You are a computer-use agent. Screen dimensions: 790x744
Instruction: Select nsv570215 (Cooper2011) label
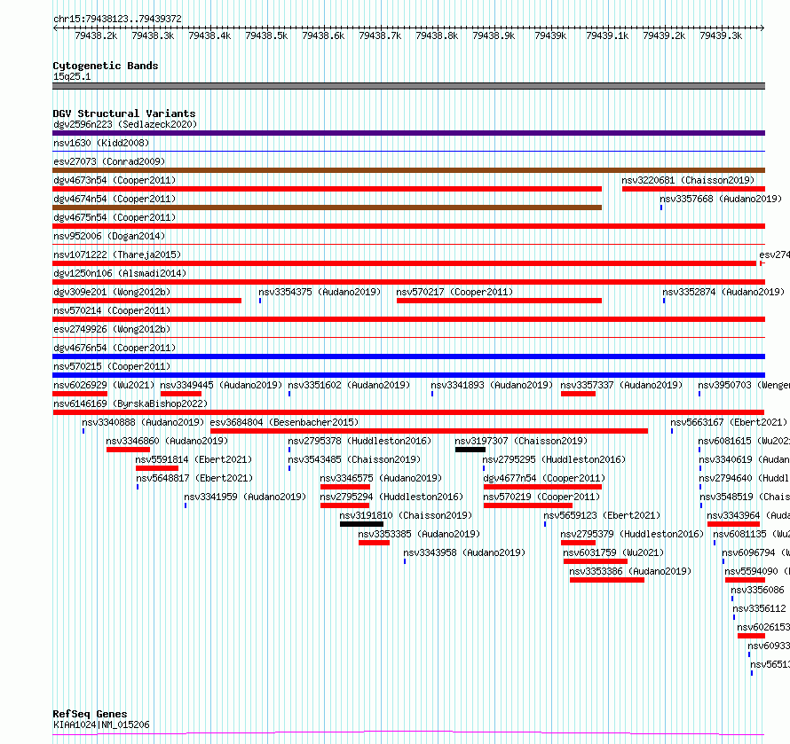pos(112,366)
